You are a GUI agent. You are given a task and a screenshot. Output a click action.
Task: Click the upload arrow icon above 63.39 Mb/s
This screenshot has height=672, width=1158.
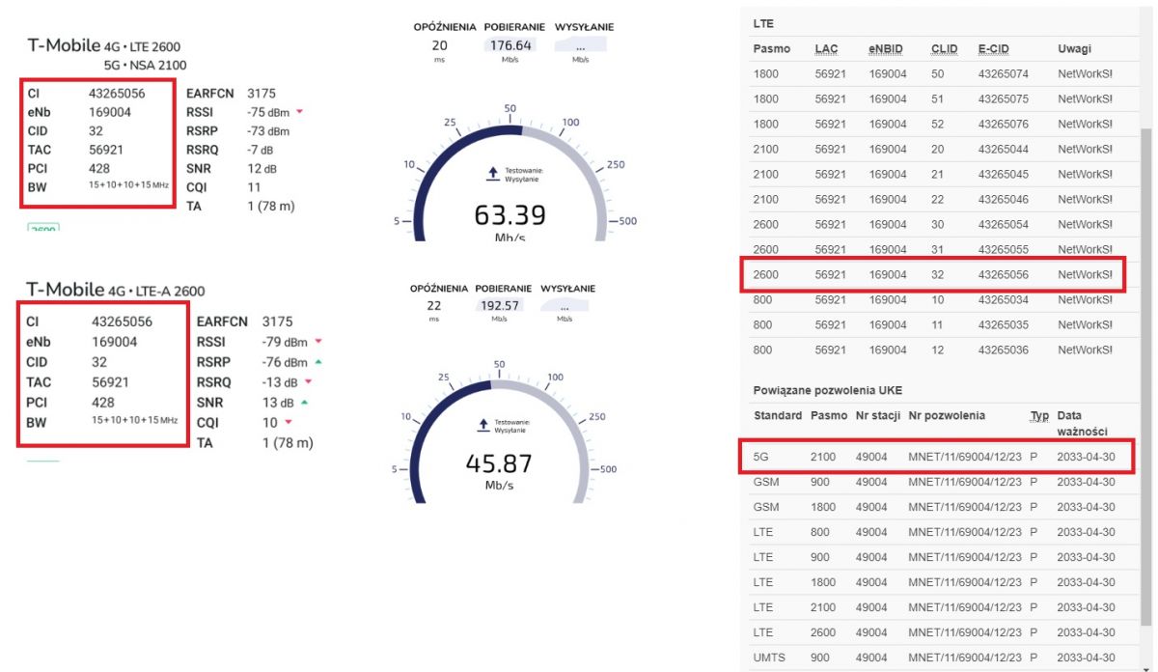pyautogui.click(x=493, y=173)
